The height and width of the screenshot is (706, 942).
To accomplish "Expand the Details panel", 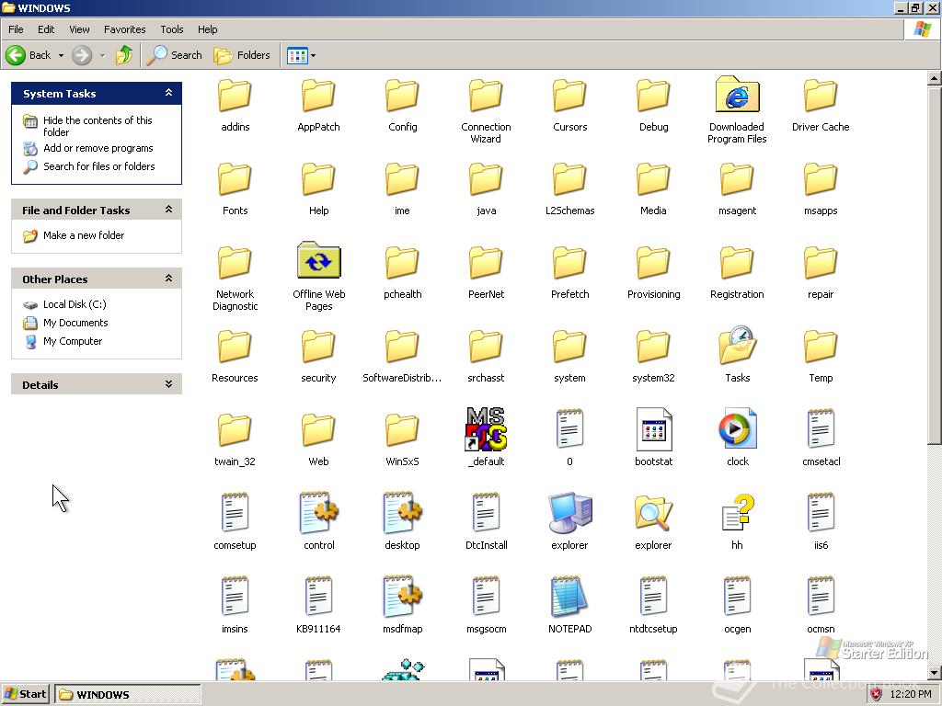I will coord(169,383).
